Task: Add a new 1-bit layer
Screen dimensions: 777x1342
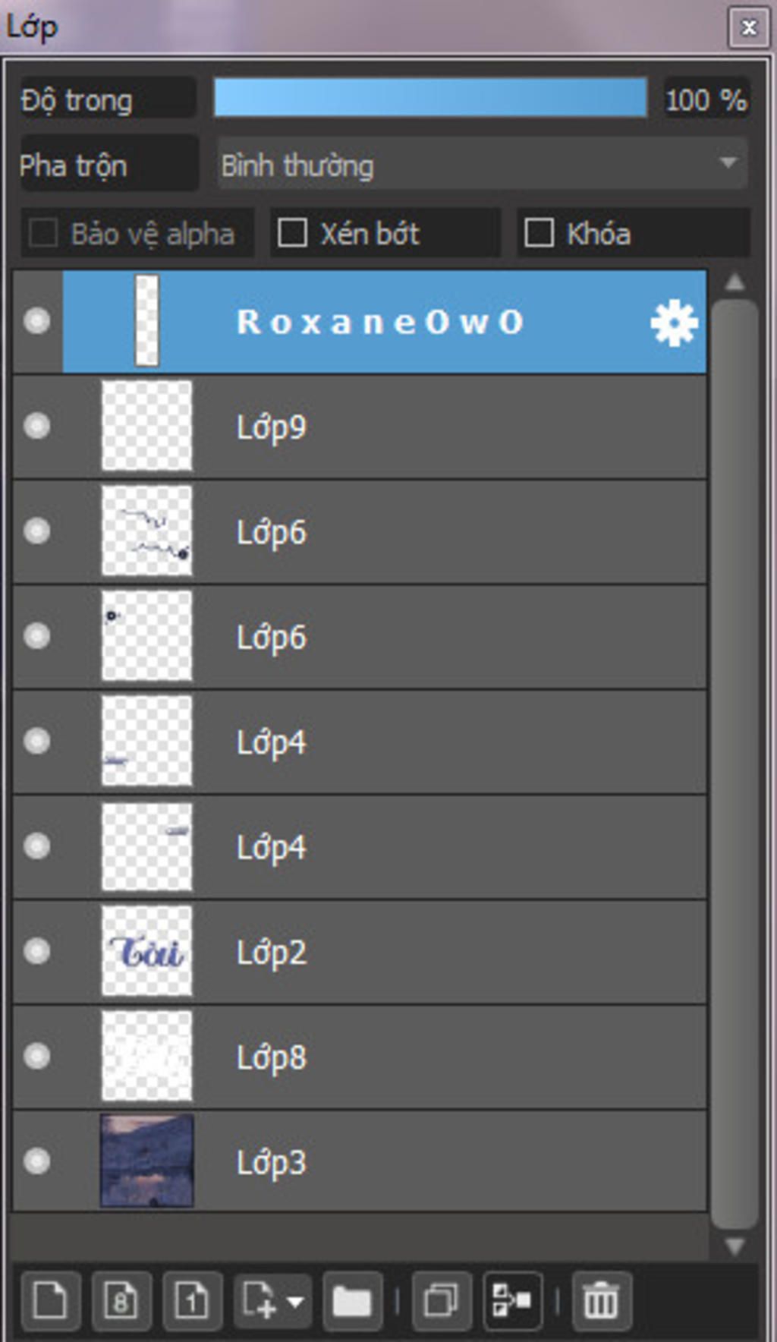Action: point(192,1301)
